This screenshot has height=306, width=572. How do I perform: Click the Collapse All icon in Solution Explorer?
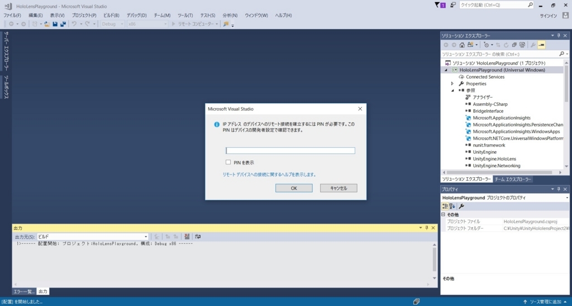514,45
